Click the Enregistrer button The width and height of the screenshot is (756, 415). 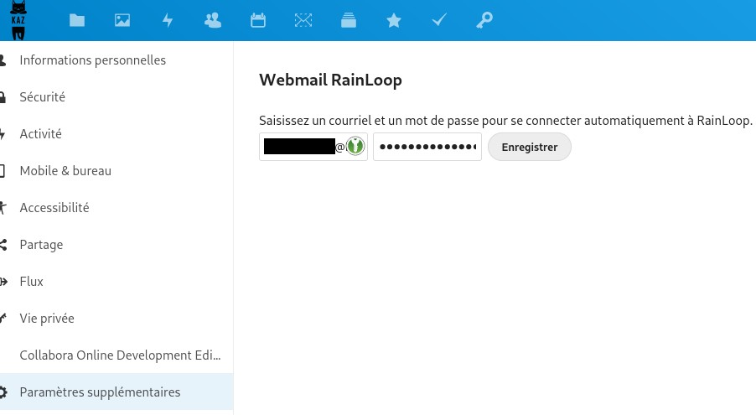(x=529, y=147)
